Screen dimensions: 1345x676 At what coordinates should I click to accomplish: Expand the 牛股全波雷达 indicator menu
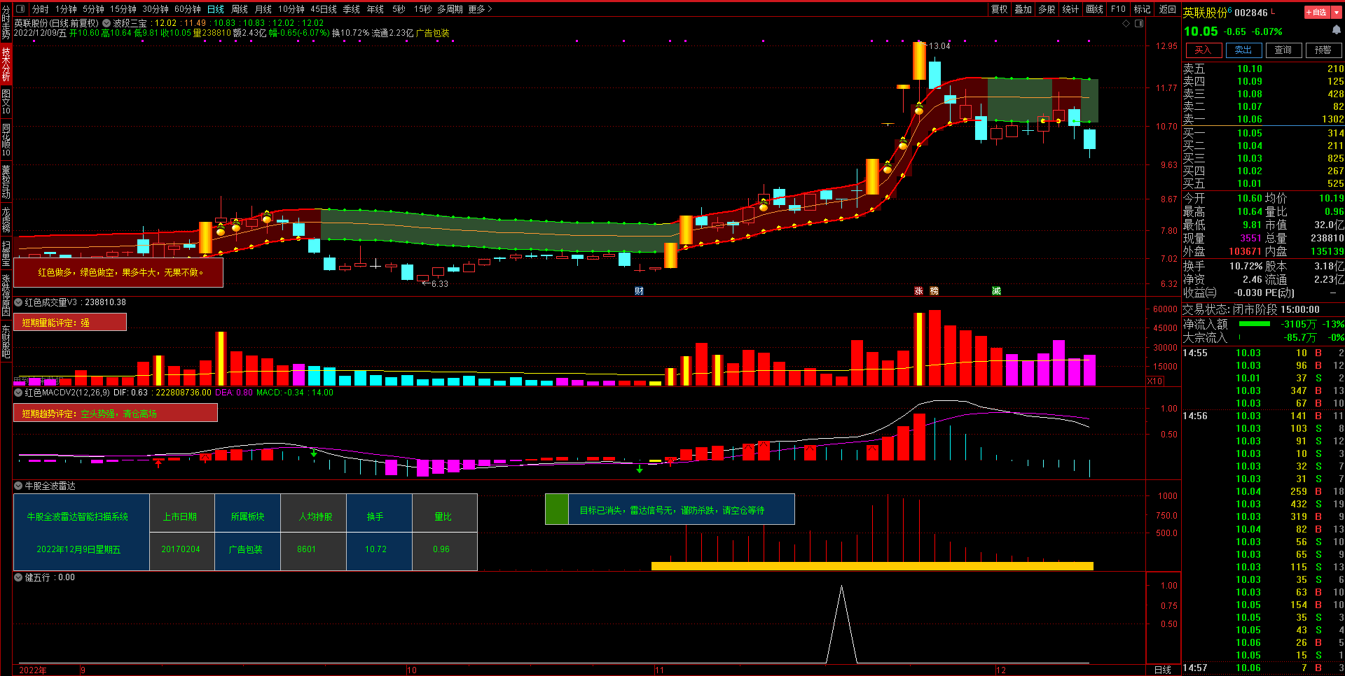coord(18,486)
